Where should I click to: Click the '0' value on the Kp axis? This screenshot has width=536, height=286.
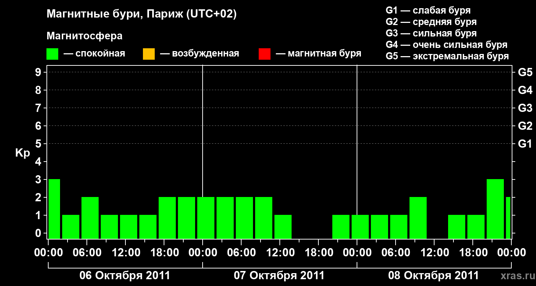(x=39, y=233)
